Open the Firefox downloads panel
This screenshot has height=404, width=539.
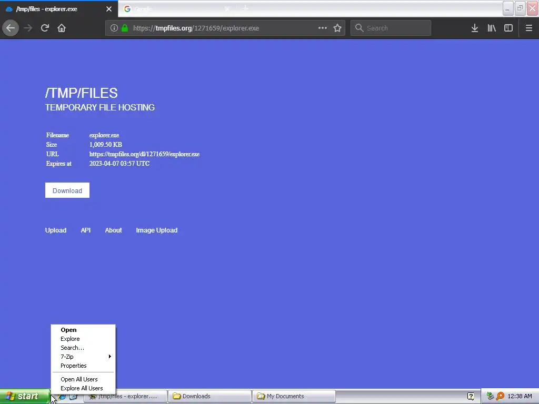pos(475,28)
